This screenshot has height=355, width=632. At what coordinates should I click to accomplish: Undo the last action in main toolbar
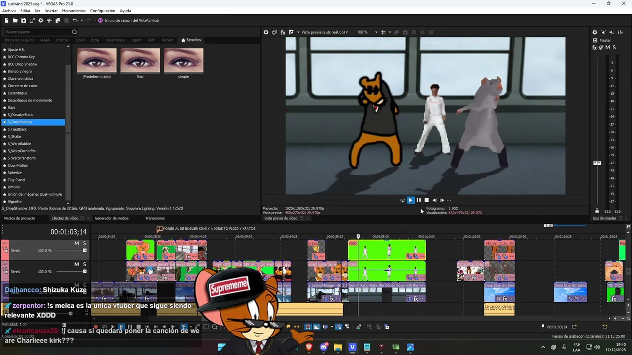[x=75, y=20]
